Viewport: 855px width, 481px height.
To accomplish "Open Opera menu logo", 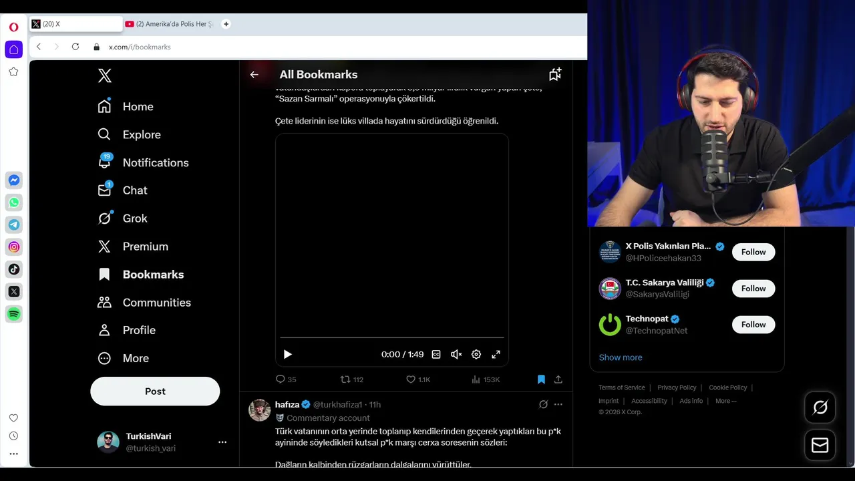I will (13, 27).
